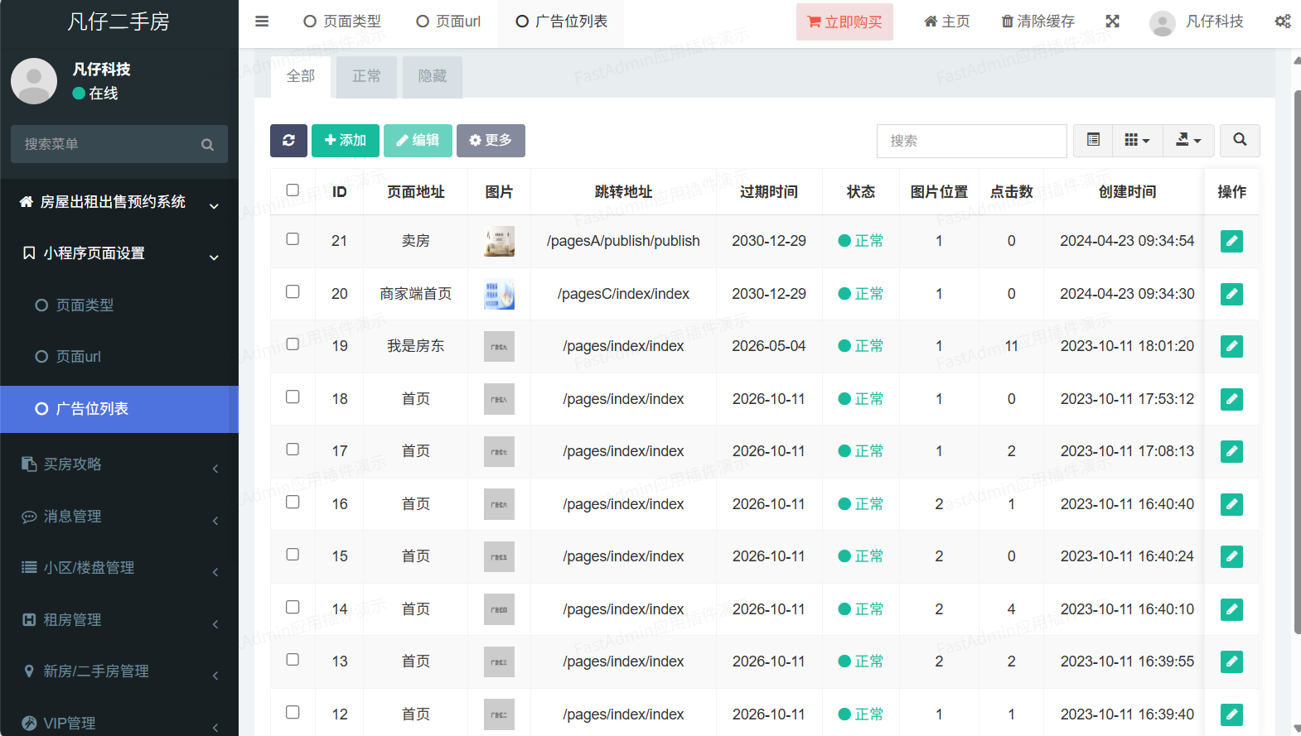
Task: Click edit pencil icon for row ID 21
Action: [1231, 241]
